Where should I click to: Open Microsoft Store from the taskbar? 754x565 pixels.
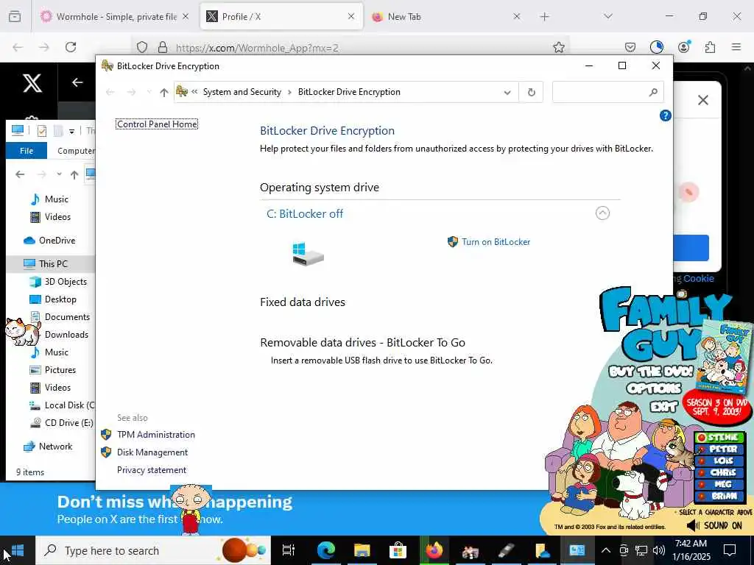398,550
